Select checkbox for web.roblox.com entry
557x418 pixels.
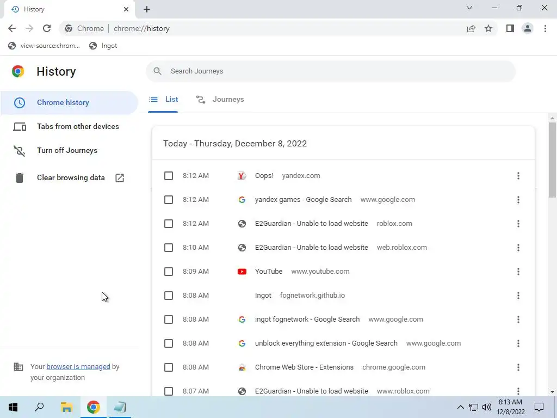(x=169, y=248)
